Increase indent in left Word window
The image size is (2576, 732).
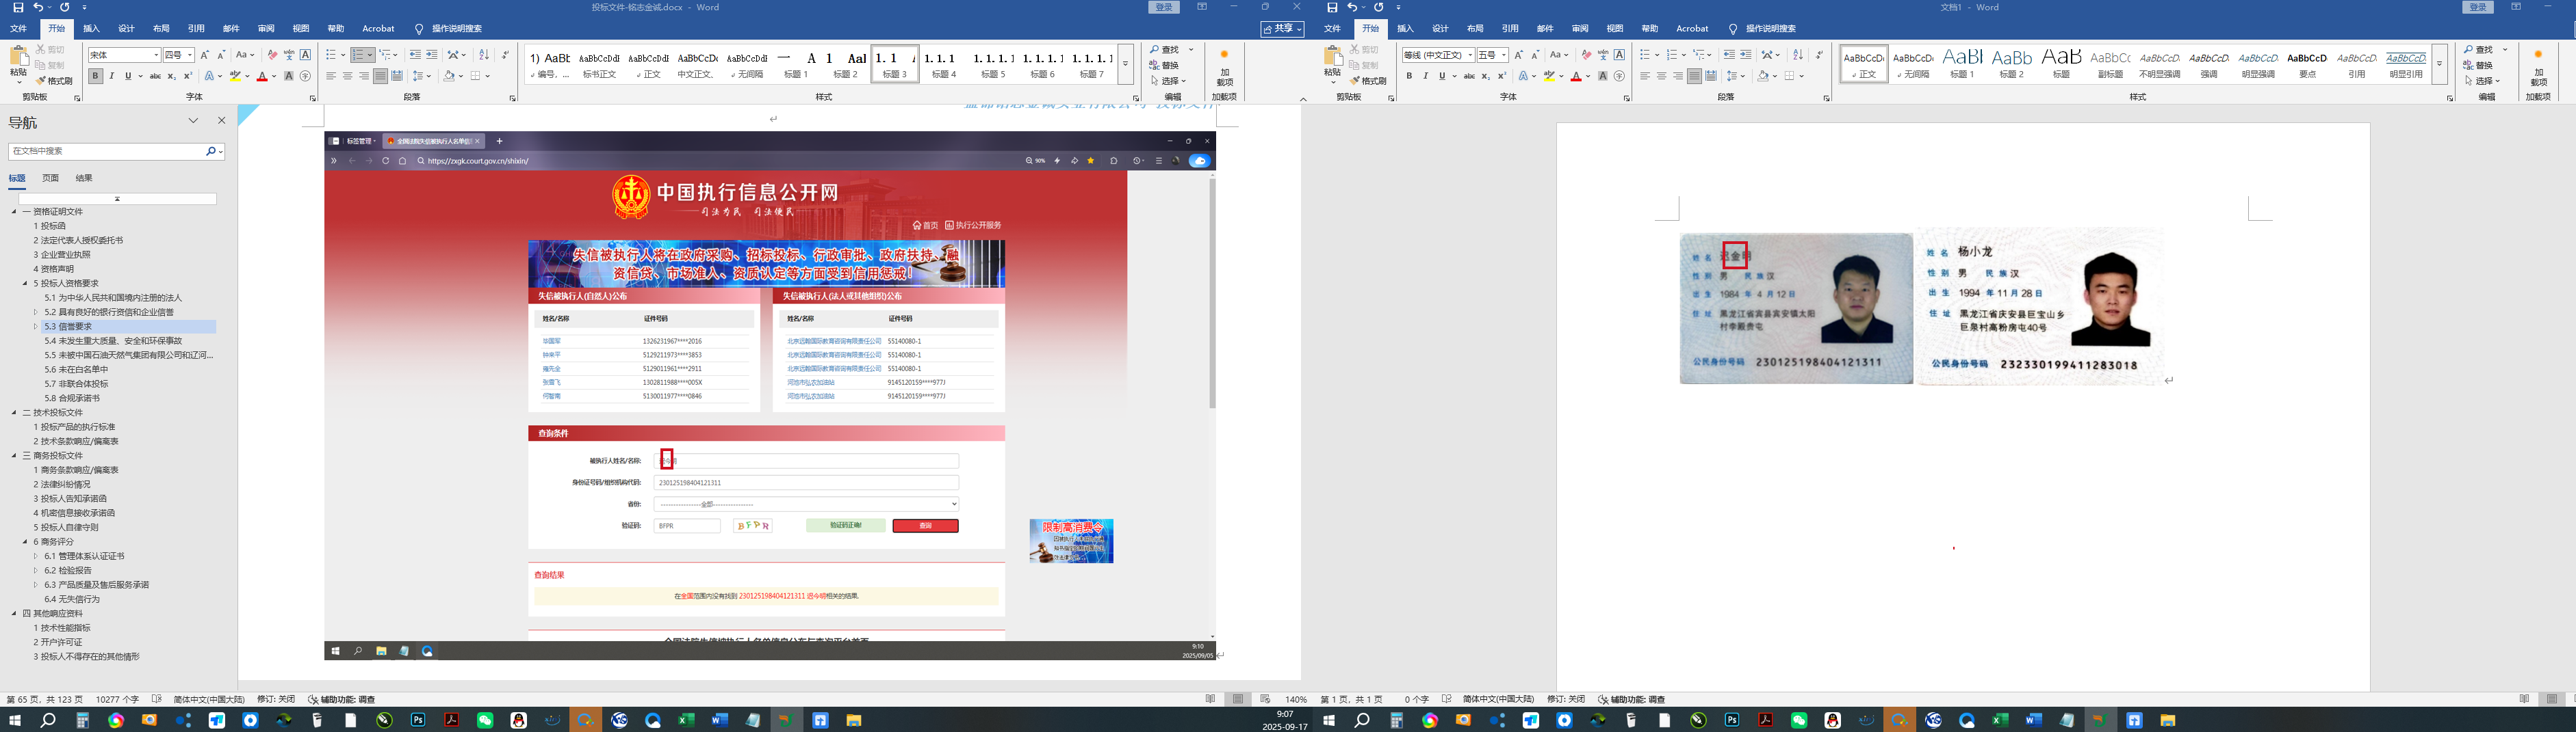432,55
